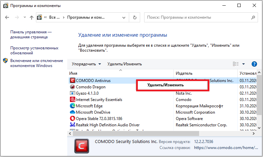The image size is (263, 157).
Task: Select the Opera Stable icon
Action: coord(72,119)
